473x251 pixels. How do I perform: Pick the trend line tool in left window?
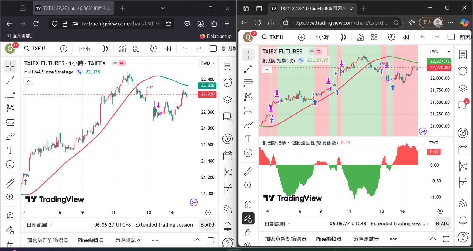pyautogui.click(x=10, y=80)
